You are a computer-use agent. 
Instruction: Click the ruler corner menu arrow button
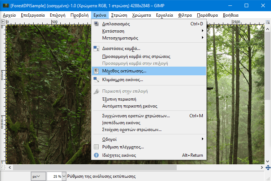(x=3, y=22)
